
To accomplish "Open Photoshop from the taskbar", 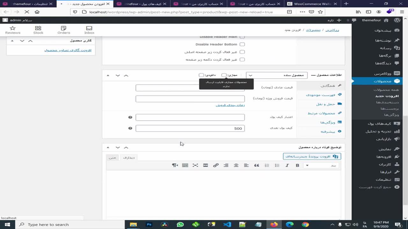I will pos(149,225).
